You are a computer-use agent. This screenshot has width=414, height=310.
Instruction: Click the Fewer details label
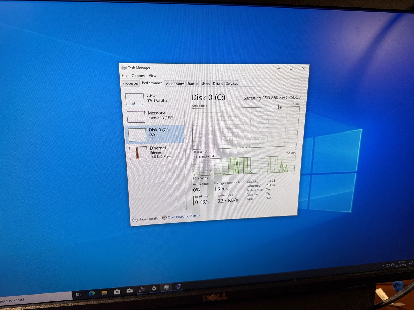tap(149, 219)
